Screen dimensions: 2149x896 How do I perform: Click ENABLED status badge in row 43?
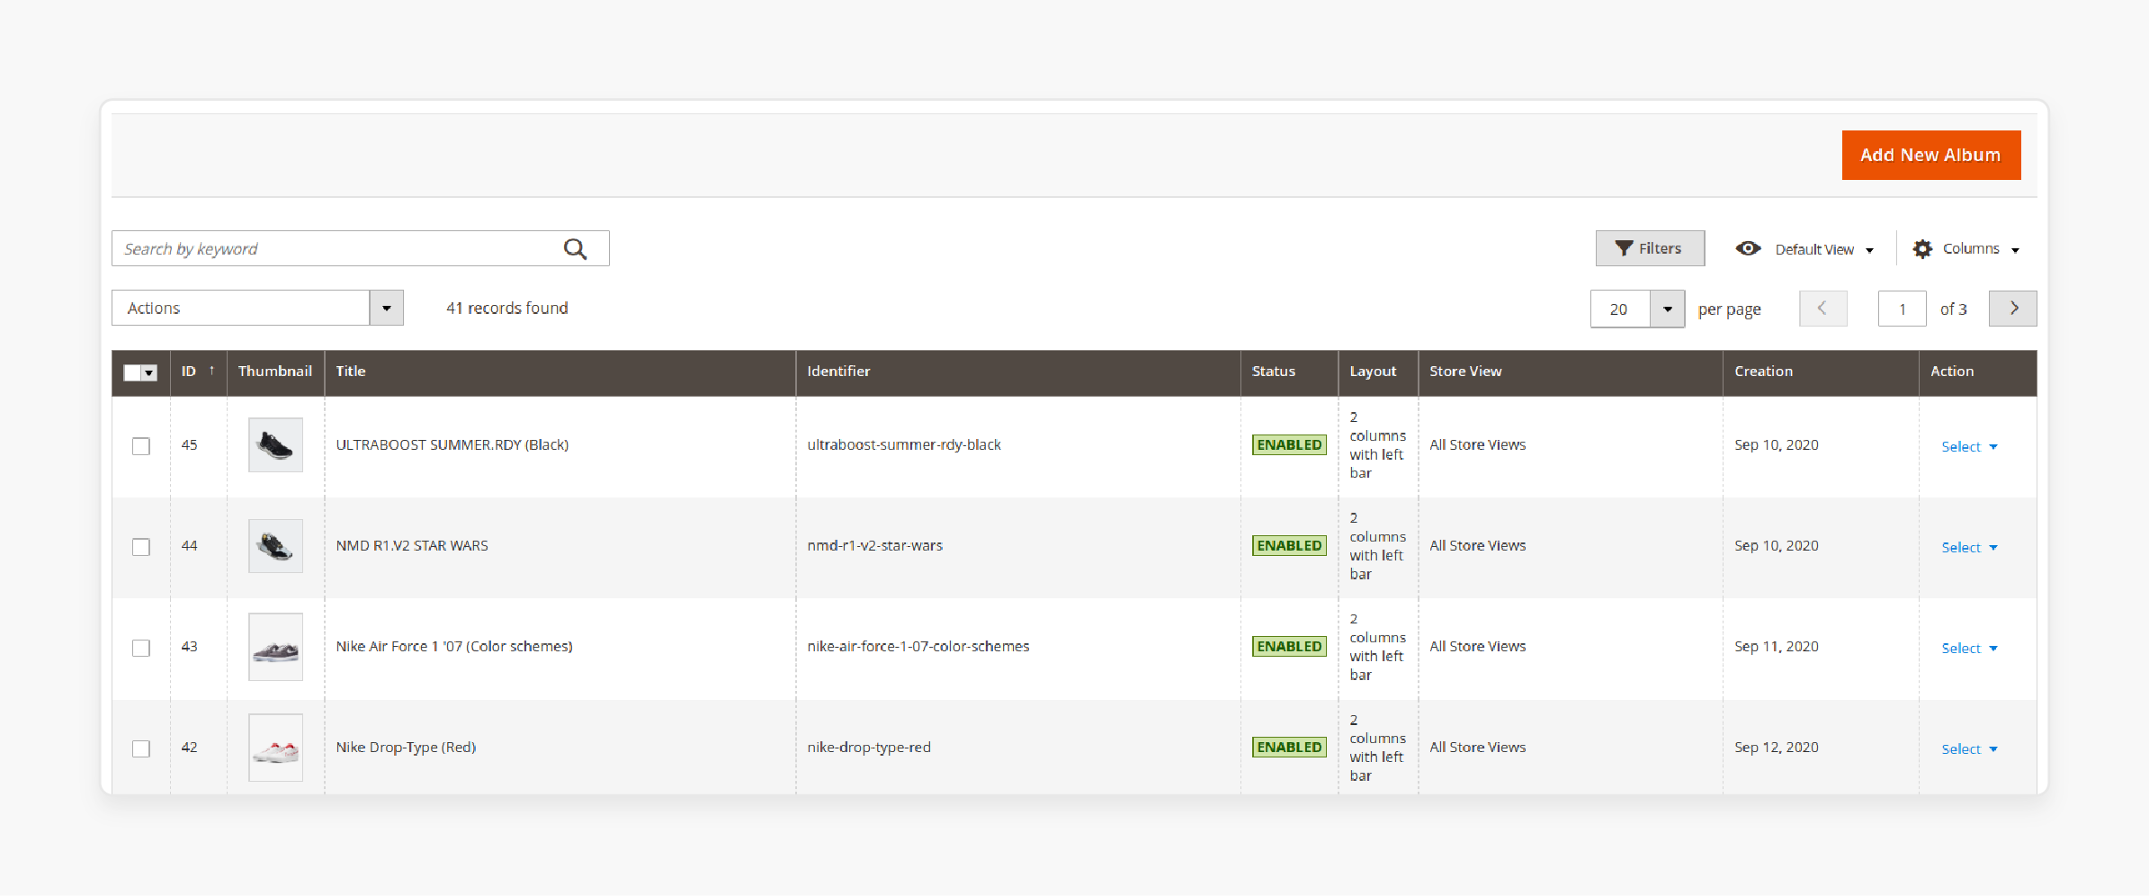click(x=1289, y=647)
